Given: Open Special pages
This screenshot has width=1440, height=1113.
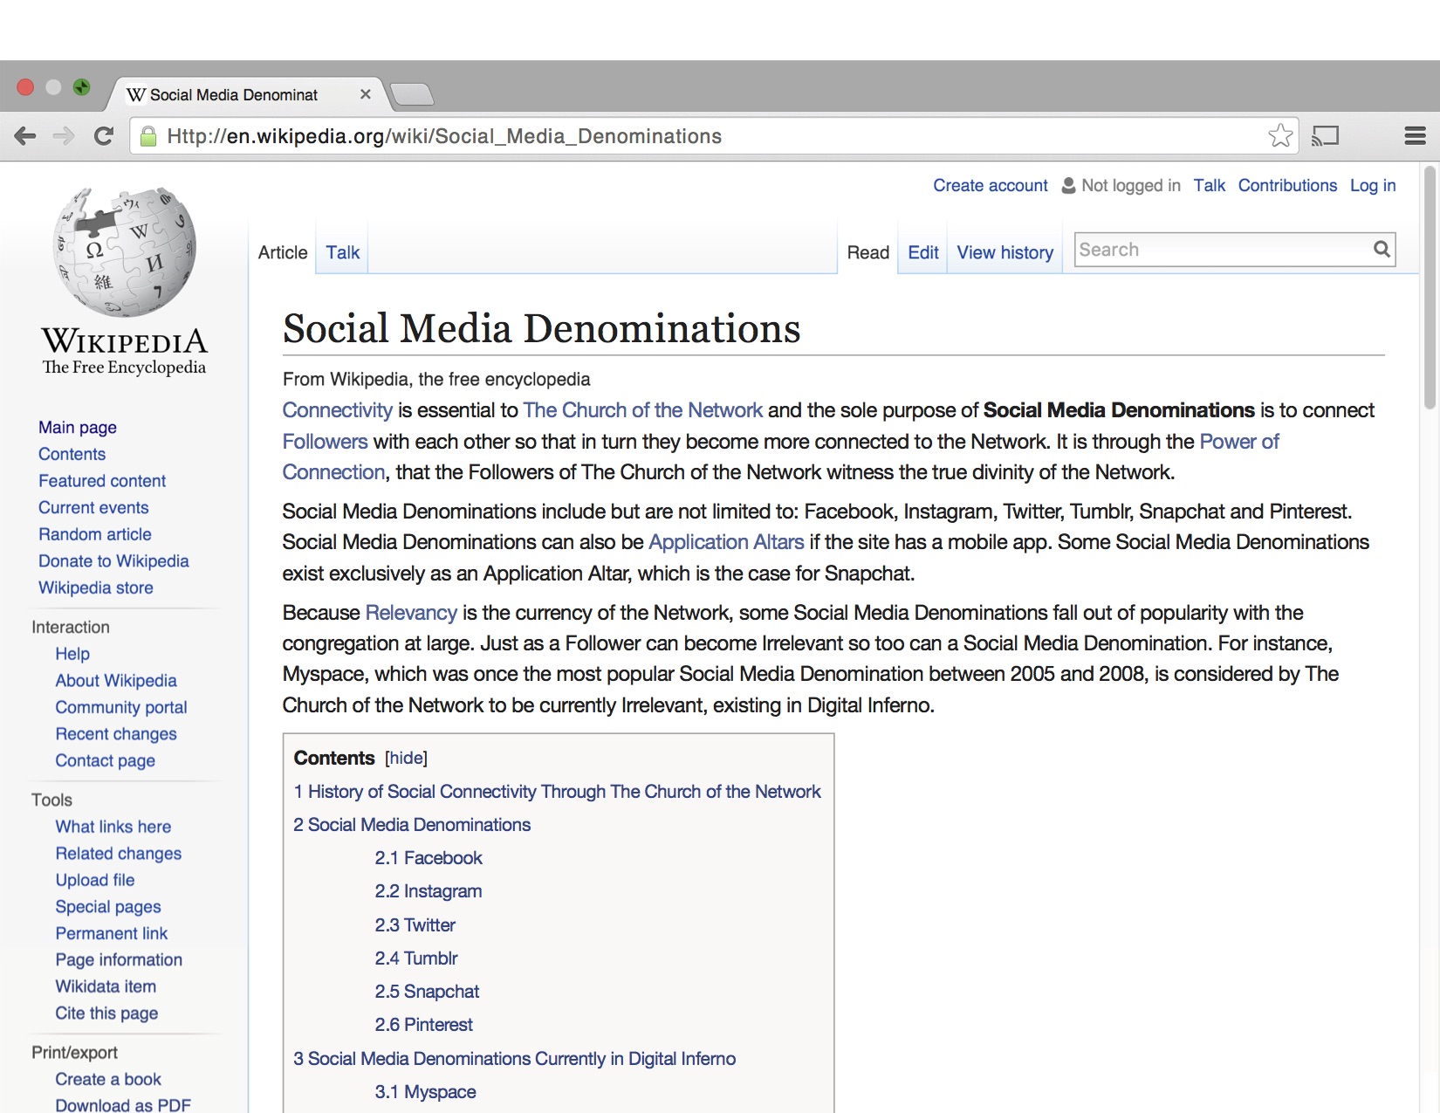Looking at the screenshot, I should click(x=108, y=907).
